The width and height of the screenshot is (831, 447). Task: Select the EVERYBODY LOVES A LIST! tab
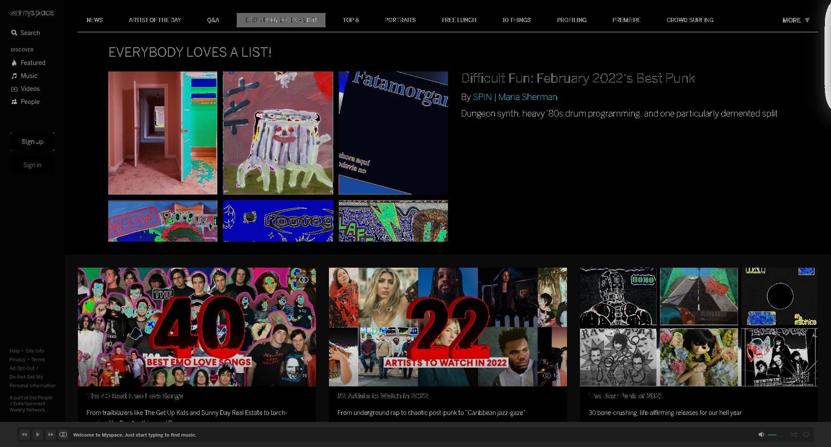(x=281, y=20)
